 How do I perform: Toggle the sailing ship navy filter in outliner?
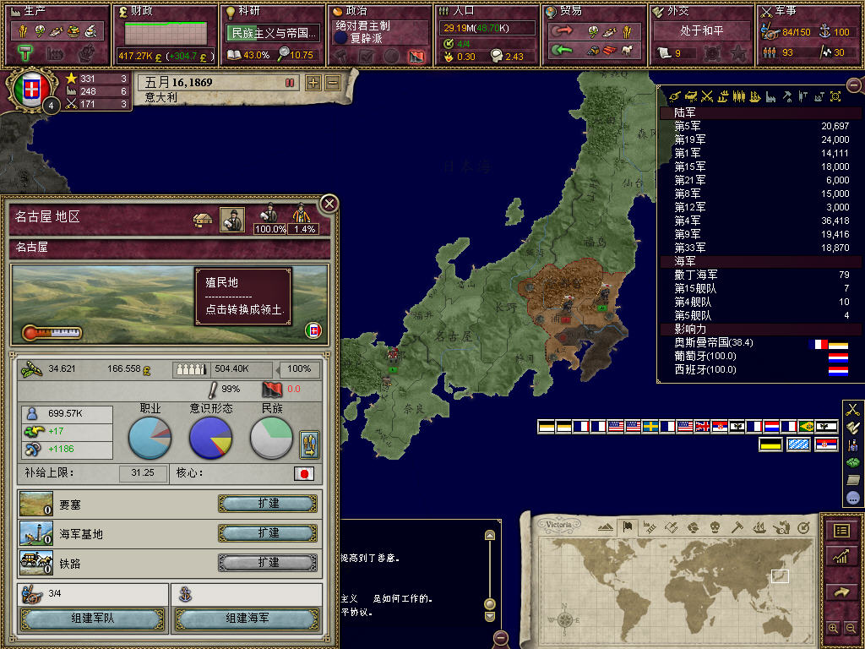pyautogui.click(x=754, y=97)
